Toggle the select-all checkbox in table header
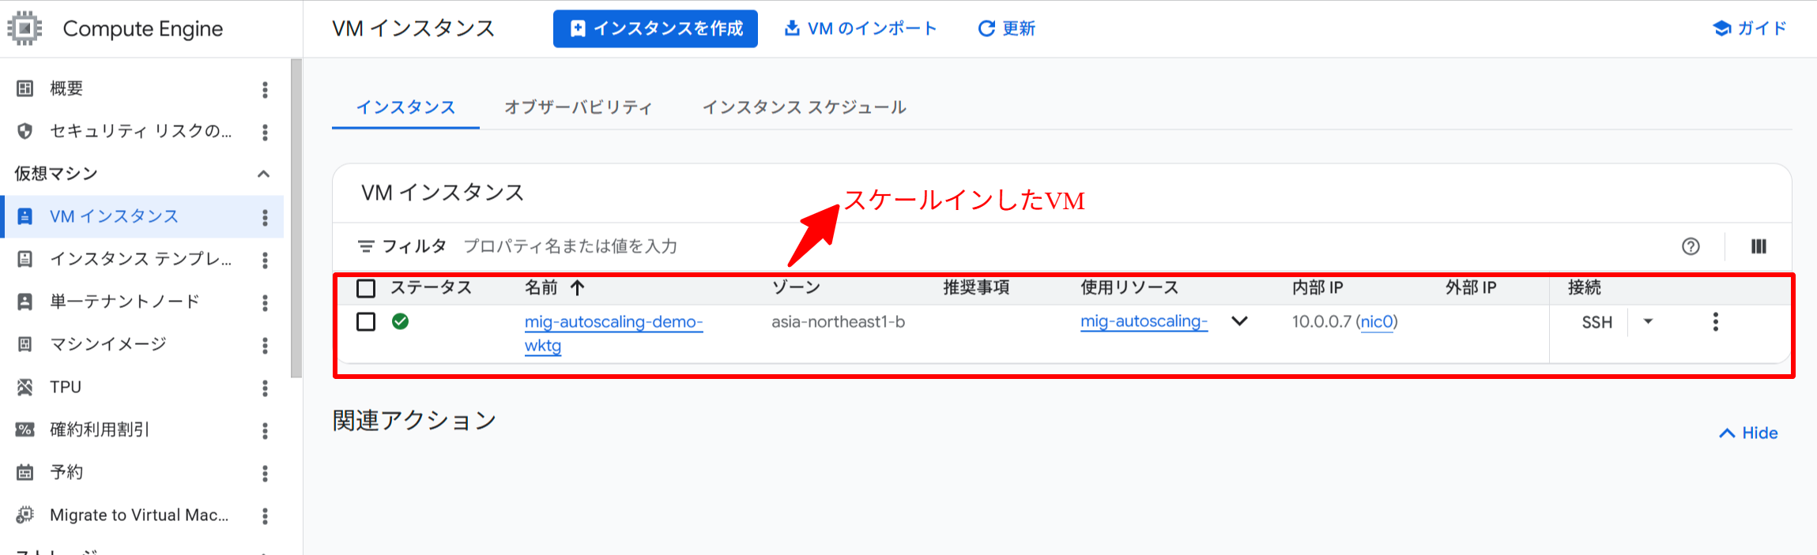 [366, 288]
